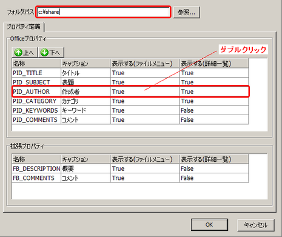Select the PID_TITLE row name
The height and width of the screenshot is (237, 282).
click(36, 73)
